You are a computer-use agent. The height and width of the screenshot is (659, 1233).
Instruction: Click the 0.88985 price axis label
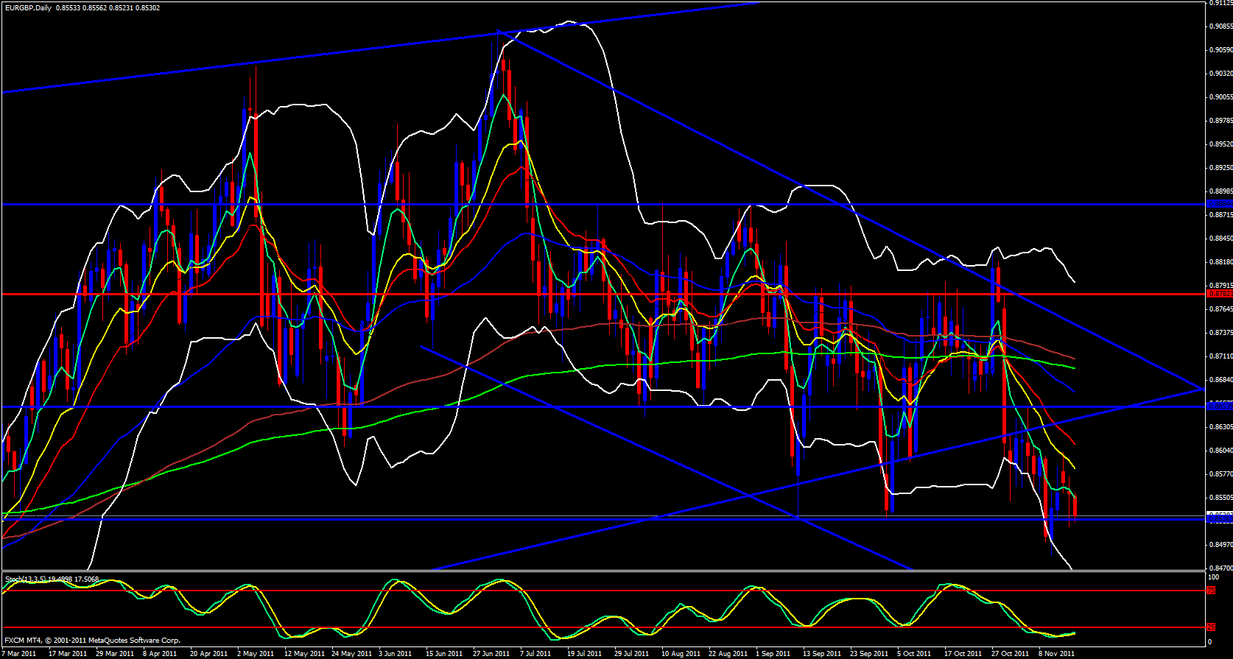(x=1220, y=191)
